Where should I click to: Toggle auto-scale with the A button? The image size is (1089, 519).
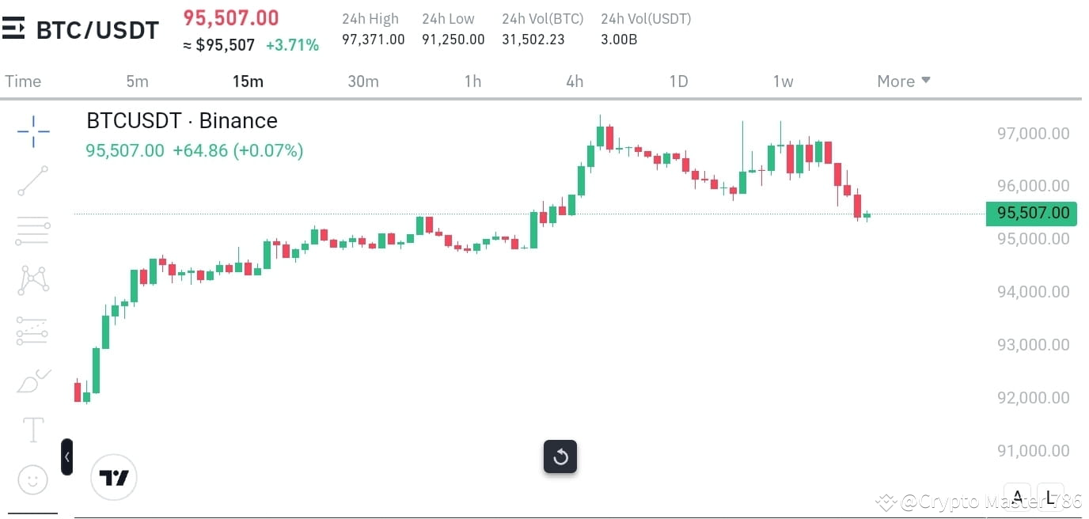(x=1017, y=496)
